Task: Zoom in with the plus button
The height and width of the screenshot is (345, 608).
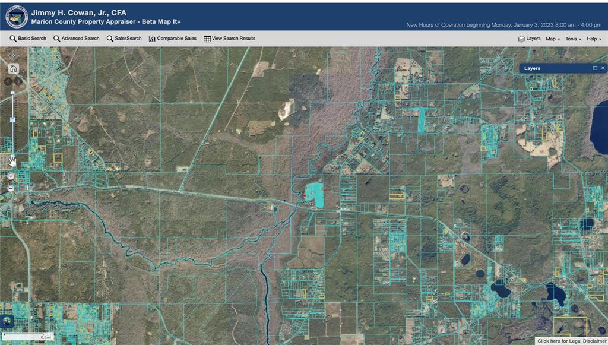Action: click(x=11, y=176)
